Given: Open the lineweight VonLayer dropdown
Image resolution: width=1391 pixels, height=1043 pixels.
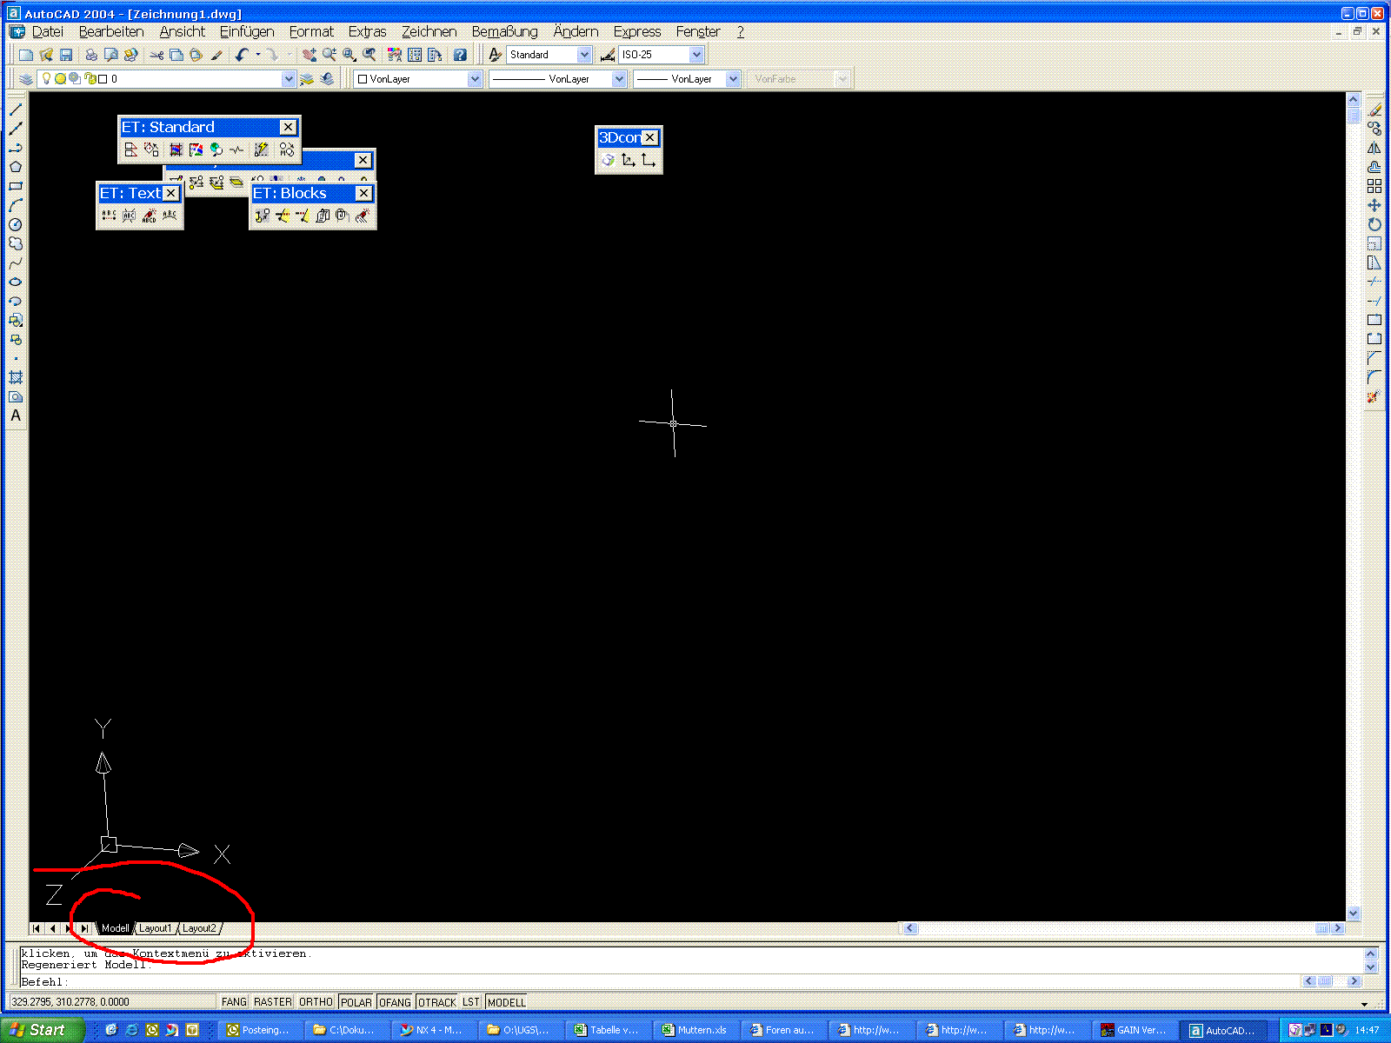Looking at the screenshot, I should pyautogui.click(x=733, y=79).
